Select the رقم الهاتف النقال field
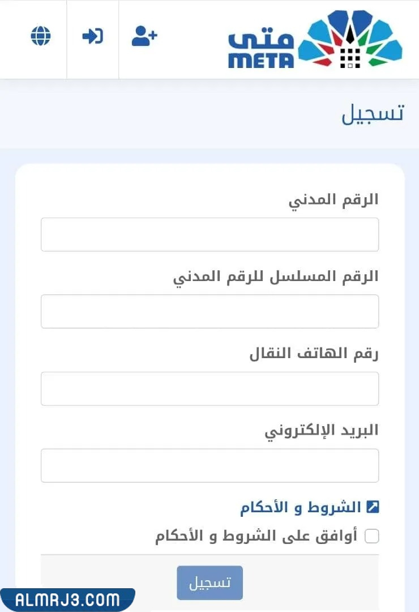Viewport: 419px width, 612px height. tap(209, 388)
